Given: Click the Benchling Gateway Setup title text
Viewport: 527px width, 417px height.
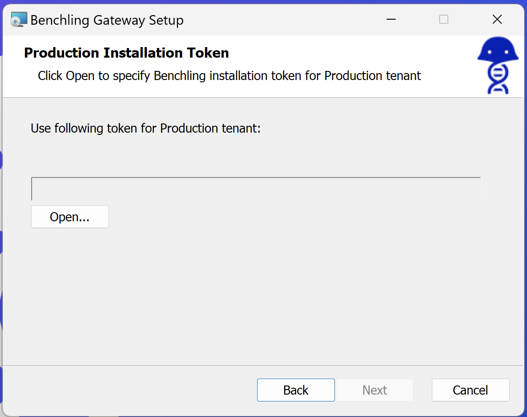Looking at the screenshot, I should pyautogui.click(x=107, y=20).
